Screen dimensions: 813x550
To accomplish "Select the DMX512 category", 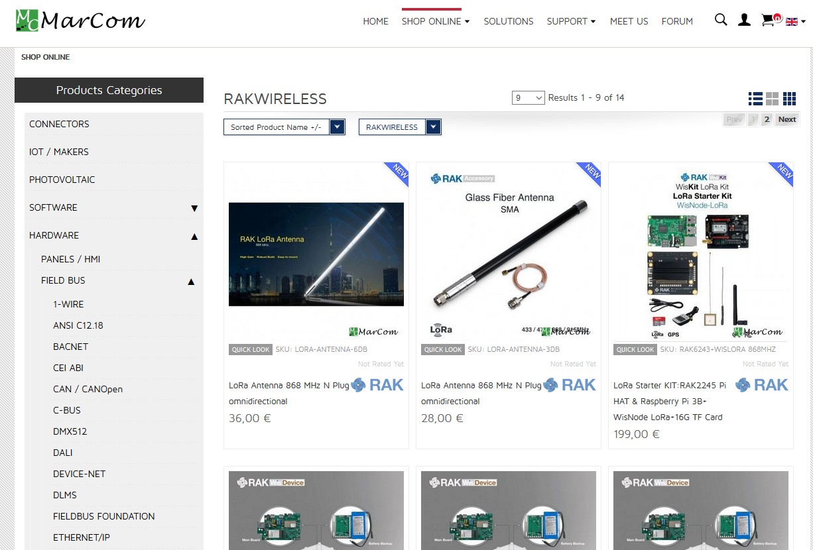I will (x=70, y=431).
